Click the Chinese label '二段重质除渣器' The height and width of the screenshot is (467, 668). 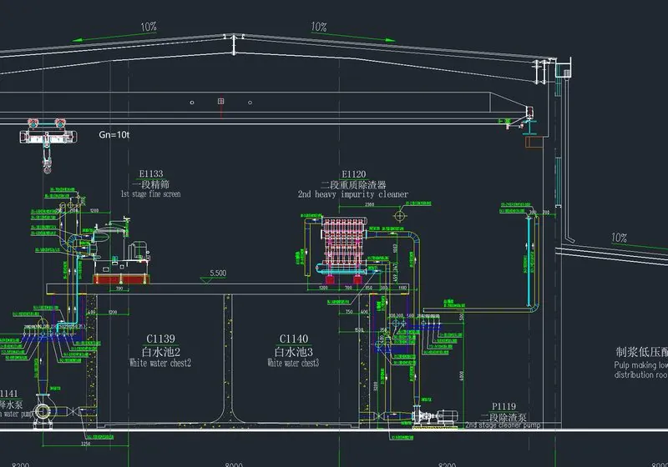(x=353, y=184)
